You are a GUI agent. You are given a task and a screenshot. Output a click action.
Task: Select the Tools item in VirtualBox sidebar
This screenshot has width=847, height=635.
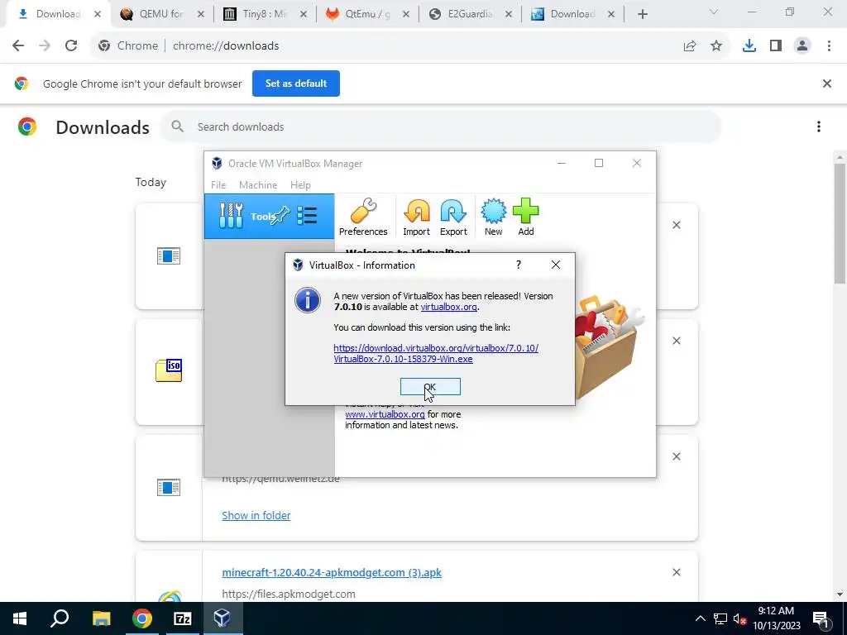269,216
